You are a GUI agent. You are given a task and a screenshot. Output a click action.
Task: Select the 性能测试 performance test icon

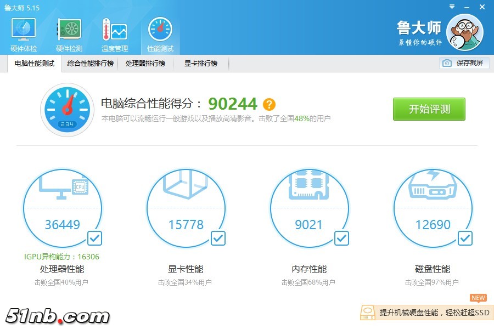tap(160, 35)
